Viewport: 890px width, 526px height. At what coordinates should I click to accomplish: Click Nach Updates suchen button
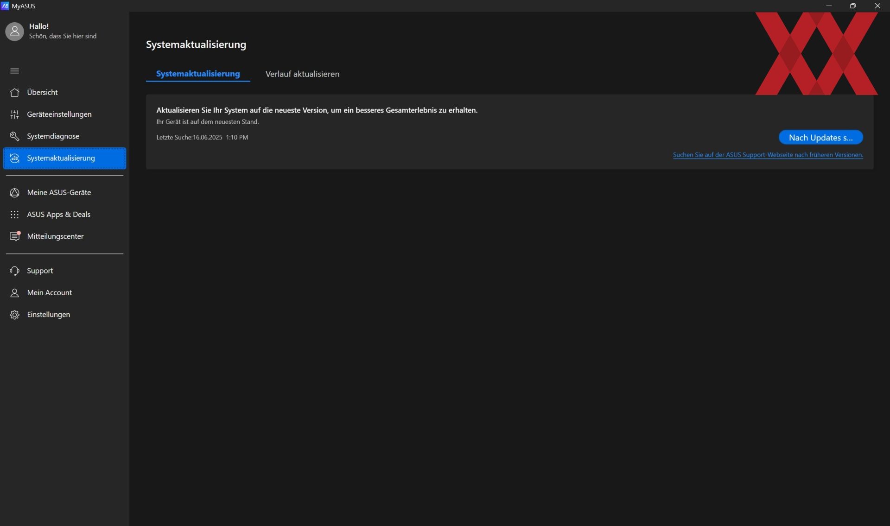pyautogui.click(x=820, y=137)
